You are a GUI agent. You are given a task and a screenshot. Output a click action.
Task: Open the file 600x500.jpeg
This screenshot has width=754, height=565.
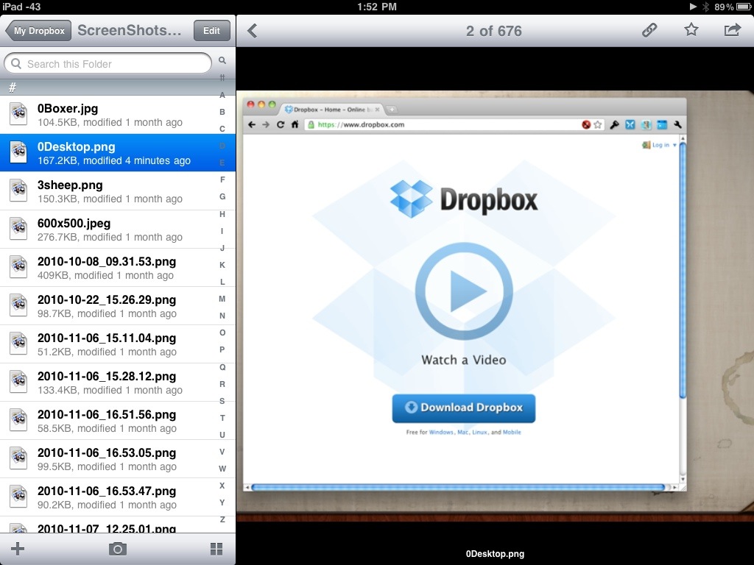118,230
